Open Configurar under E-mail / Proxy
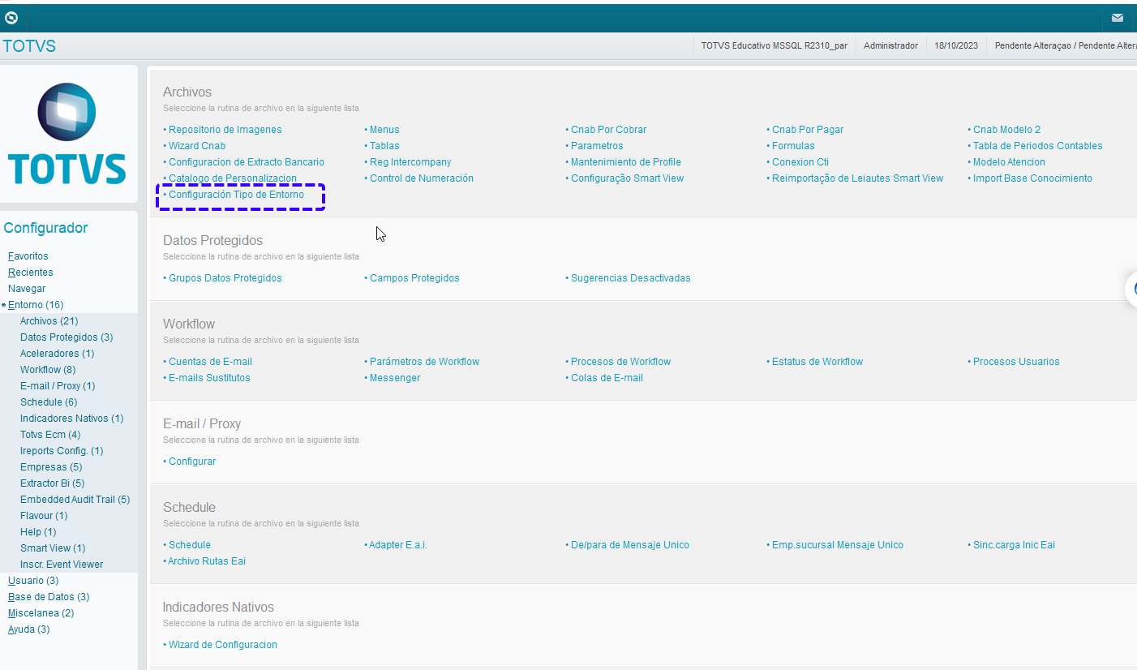Viewport: 1137px width, 670px height. point(192,462)
